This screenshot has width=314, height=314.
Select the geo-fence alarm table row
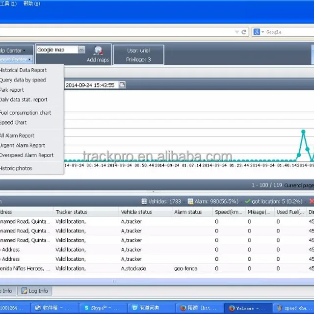pyautogui.click(x=147, y=268)
